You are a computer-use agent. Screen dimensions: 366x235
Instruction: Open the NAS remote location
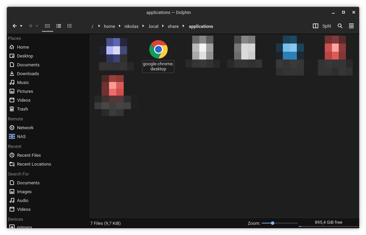pyautogui.click(x=21, y=136)
